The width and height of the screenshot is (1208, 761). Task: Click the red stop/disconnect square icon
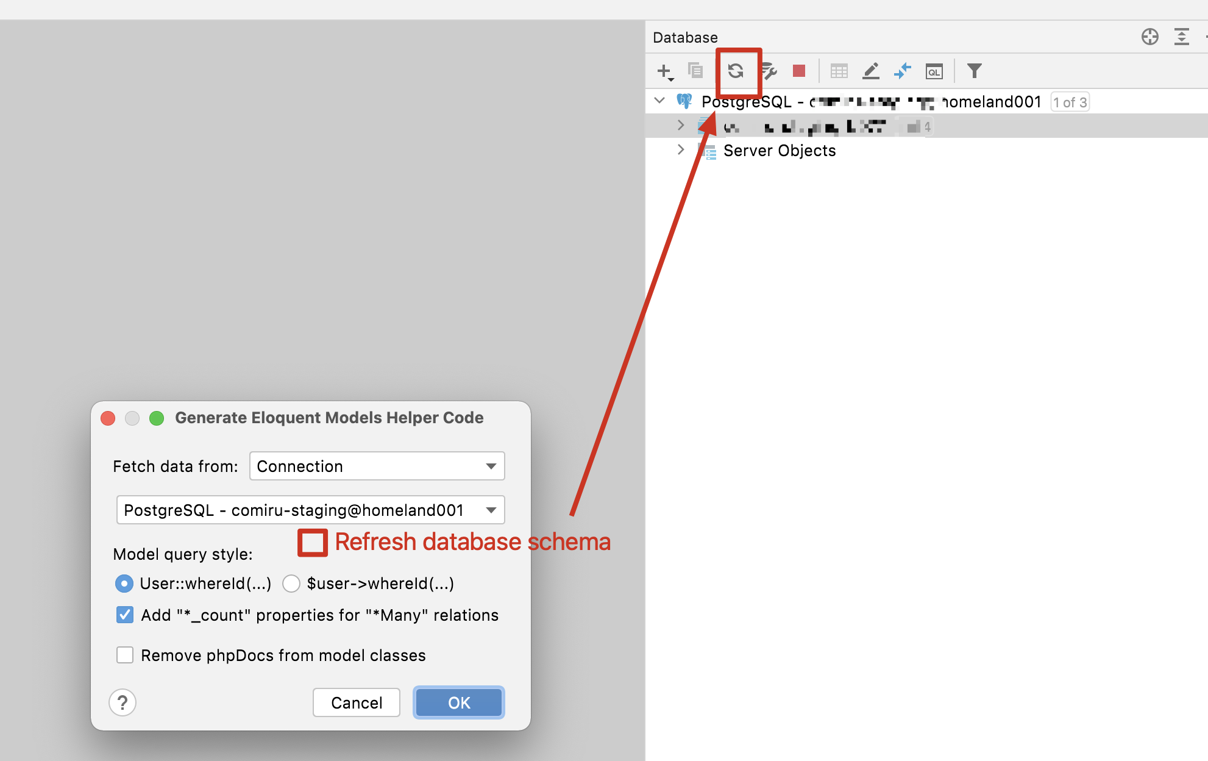pyautogui.click(x=798, y=71)
